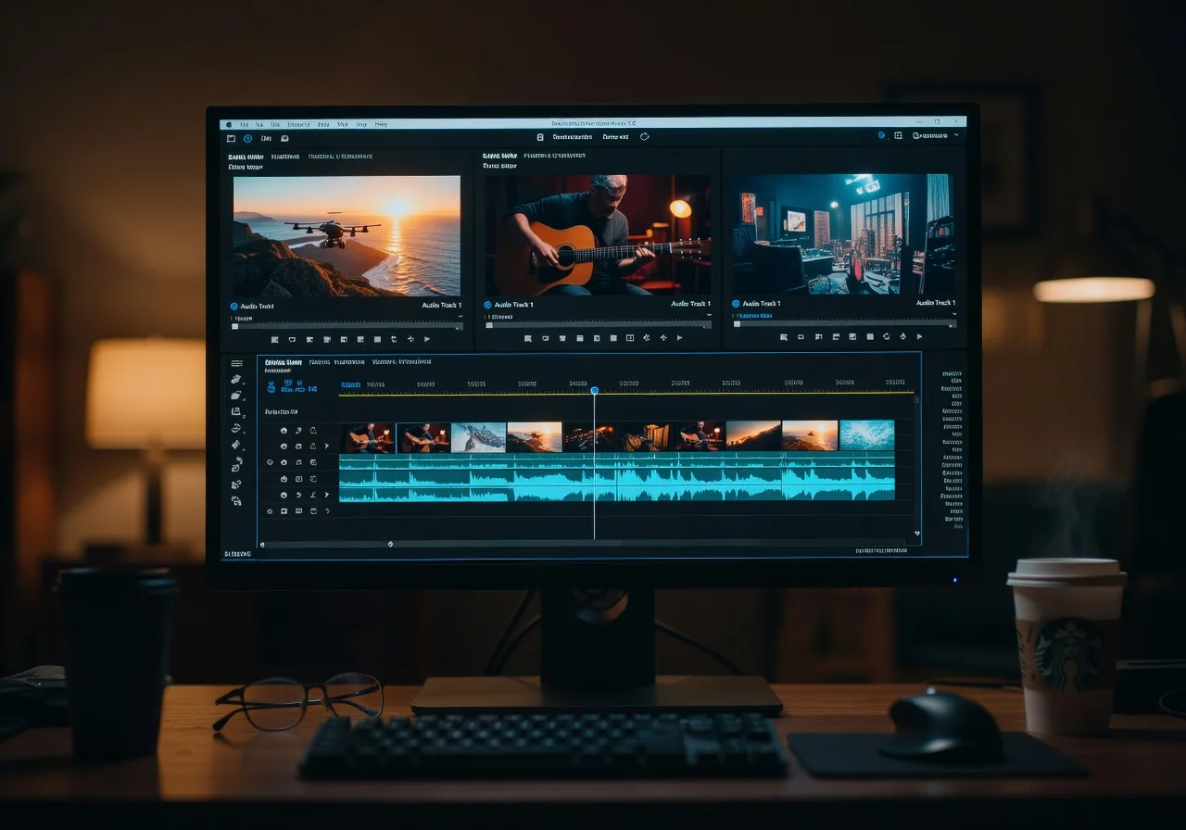The height and width of the screenshot is (830, 1186).
Task: Expand the chevron beside the video track thumbnails
Action: [327, 446]
